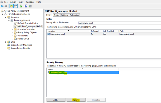This screenshot has width=161, height=103.
Task: Click the Forest baransaygin.local triangle icon
Action: point(5,14)
